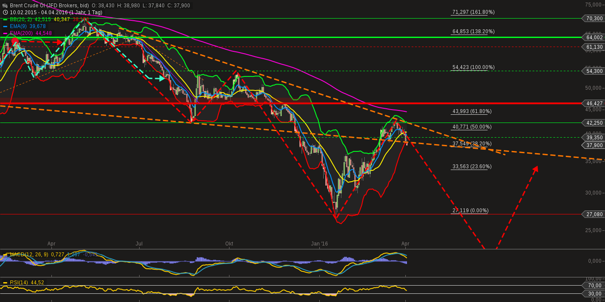The image size is (605, 302).
Task: Click the open value O: 38,430
Action: [x=104, y=6]
